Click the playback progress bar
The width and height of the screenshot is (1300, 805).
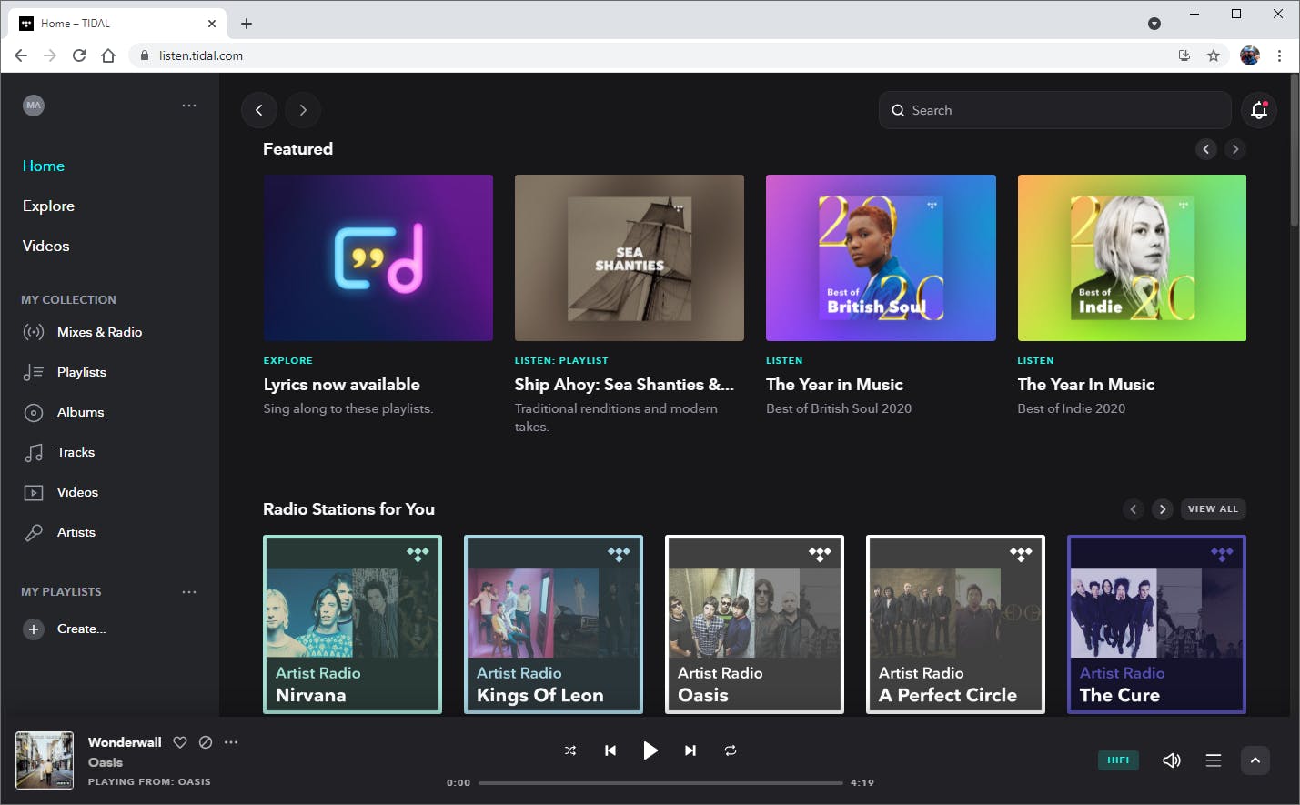pos(660,782)
